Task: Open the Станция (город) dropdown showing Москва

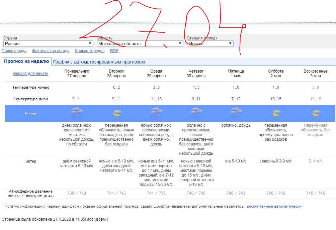Action: coord(210,43)
